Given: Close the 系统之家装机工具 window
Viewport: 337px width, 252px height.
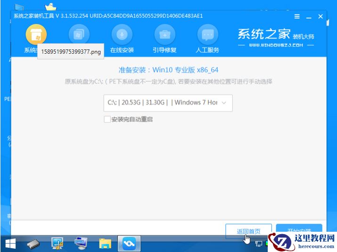Looking at the screenshot, I should click(321, 16).
